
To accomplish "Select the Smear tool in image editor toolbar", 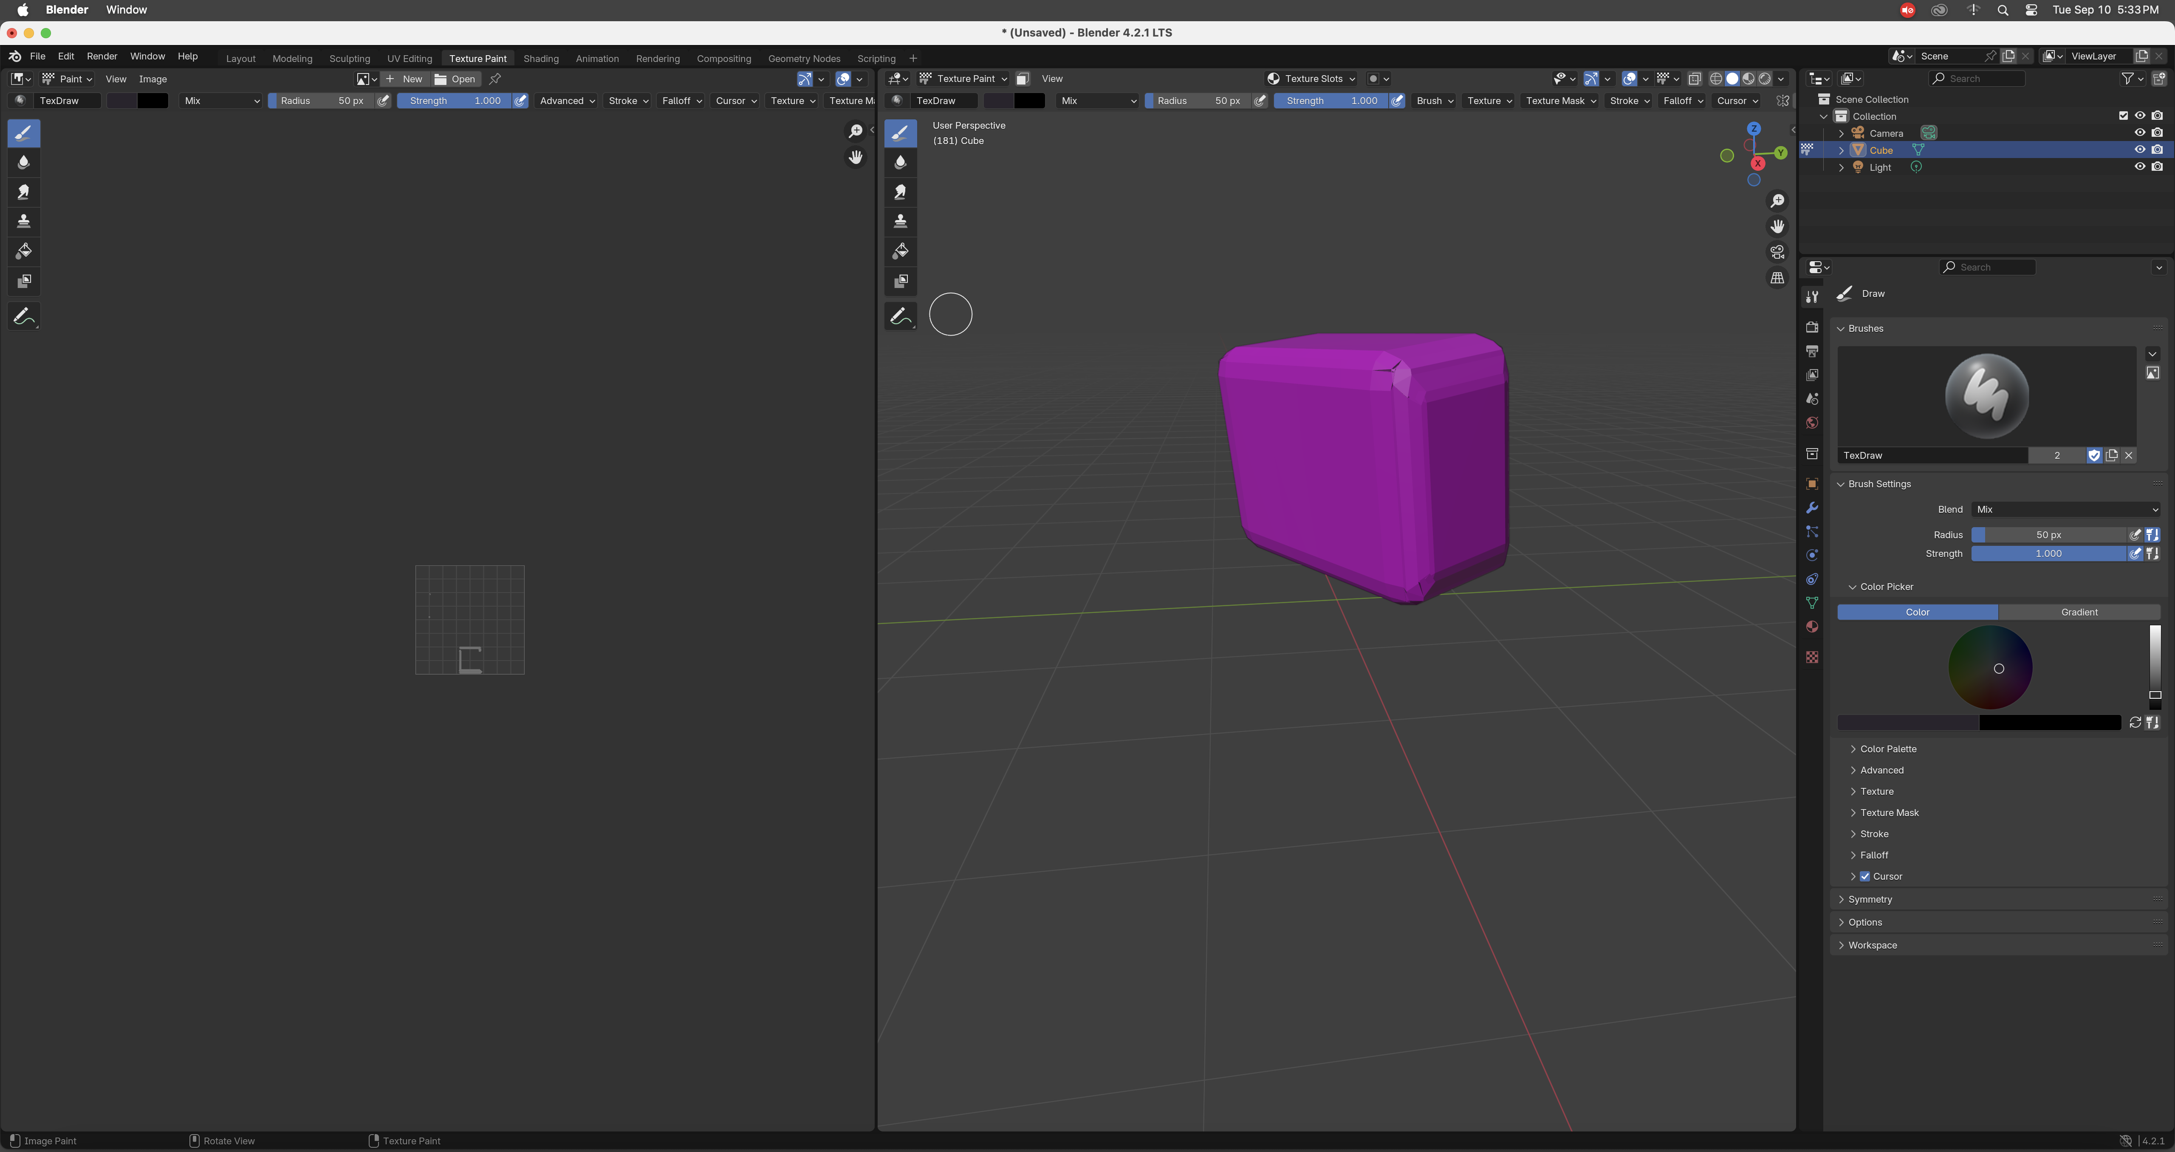I will [x=24, y=192].
